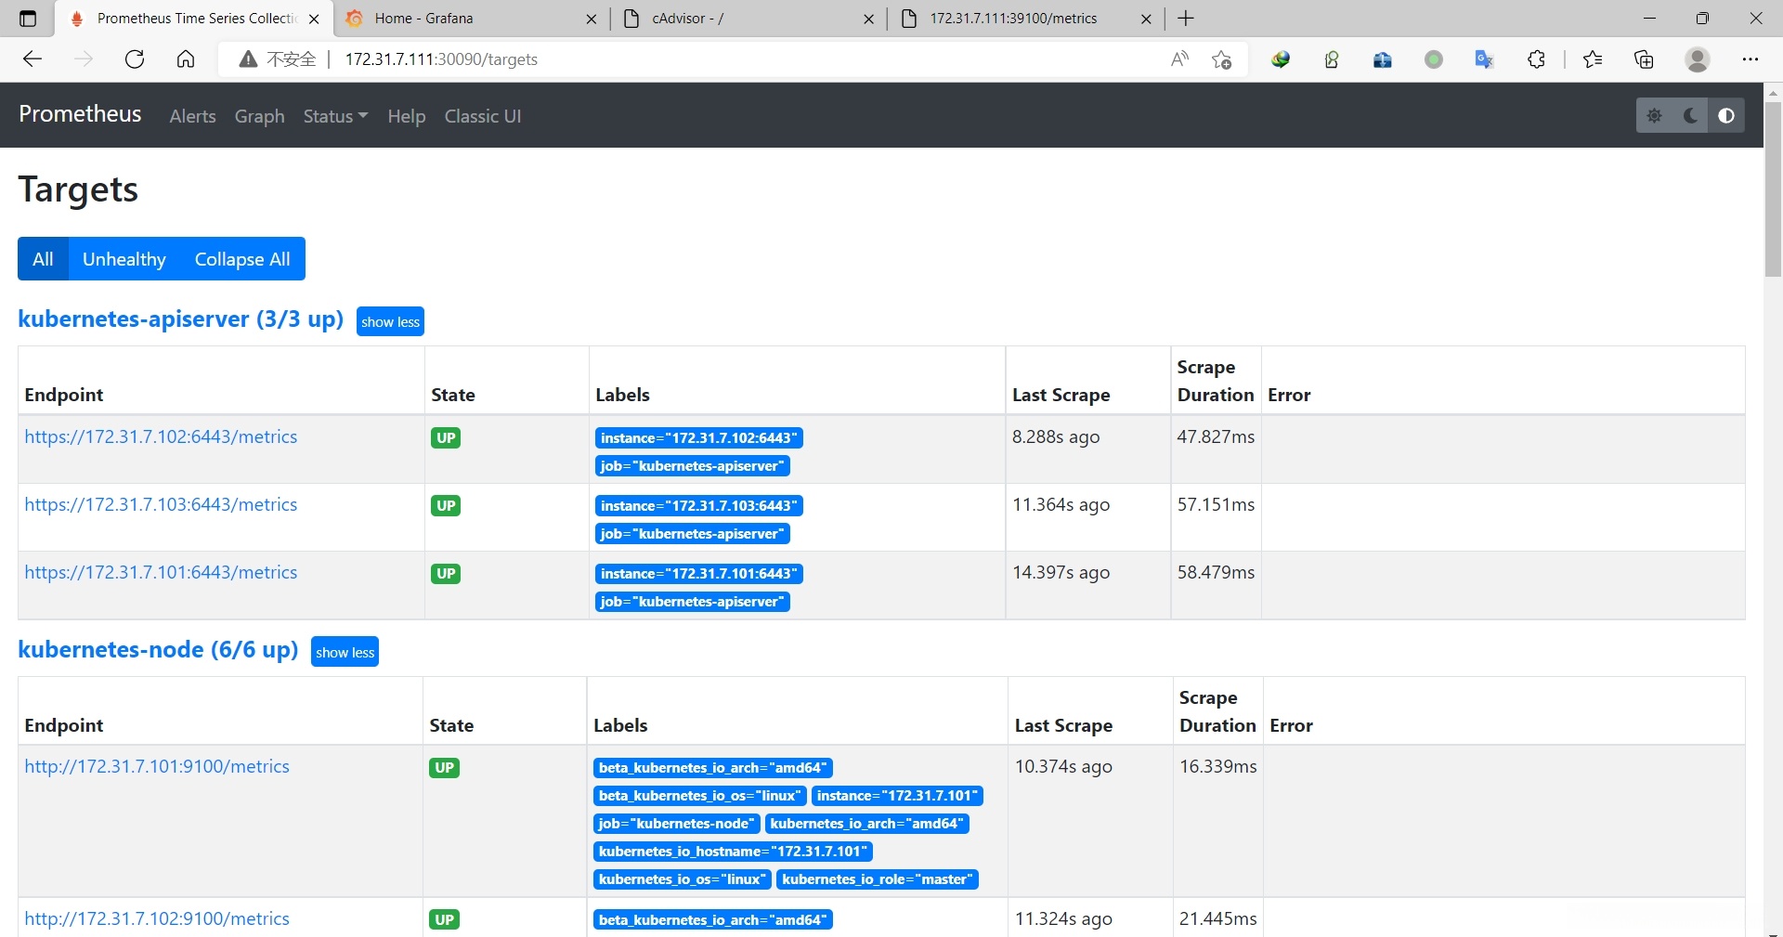Click the vertical page scrollbar thumb
Viewport: 1783px width, 937px height.
(1772, 186)
